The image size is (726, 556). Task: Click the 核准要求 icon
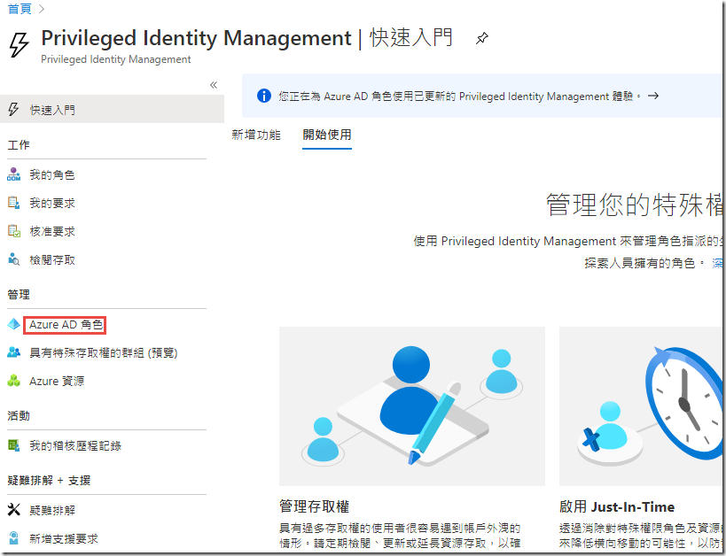point(13,232)
